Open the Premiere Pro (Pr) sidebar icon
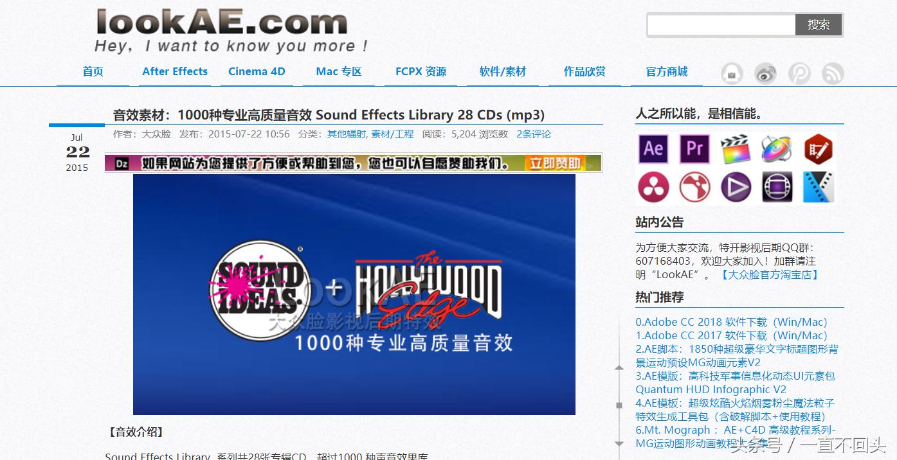Screen dimensions: 897x460 [x=694, y=149]
